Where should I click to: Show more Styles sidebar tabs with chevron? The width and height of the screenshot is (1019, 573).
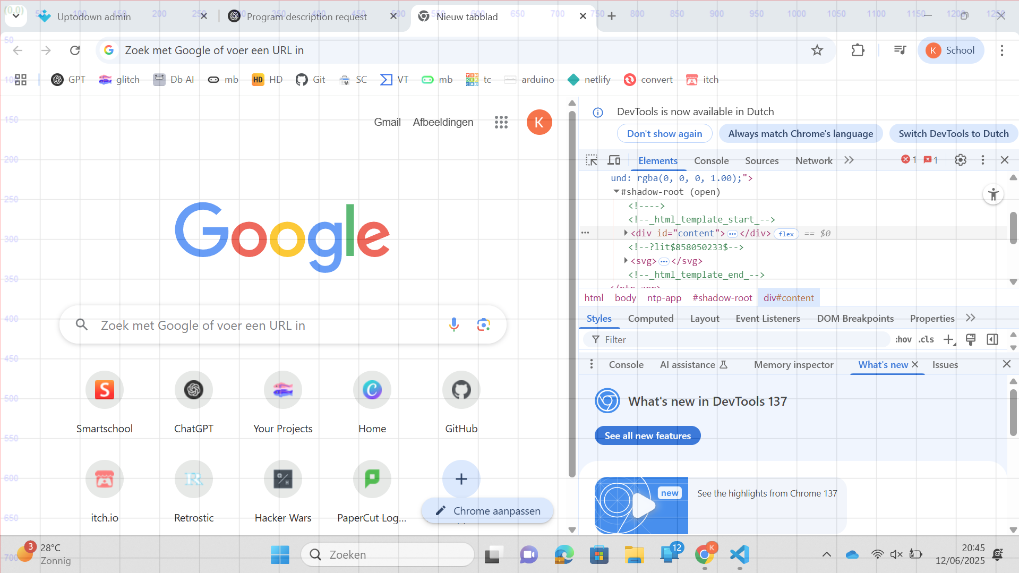click(x=971, y=318)
